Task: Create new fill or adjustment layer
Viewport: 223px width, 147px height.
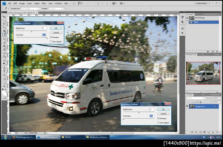Action: click(x=205, y=132)
